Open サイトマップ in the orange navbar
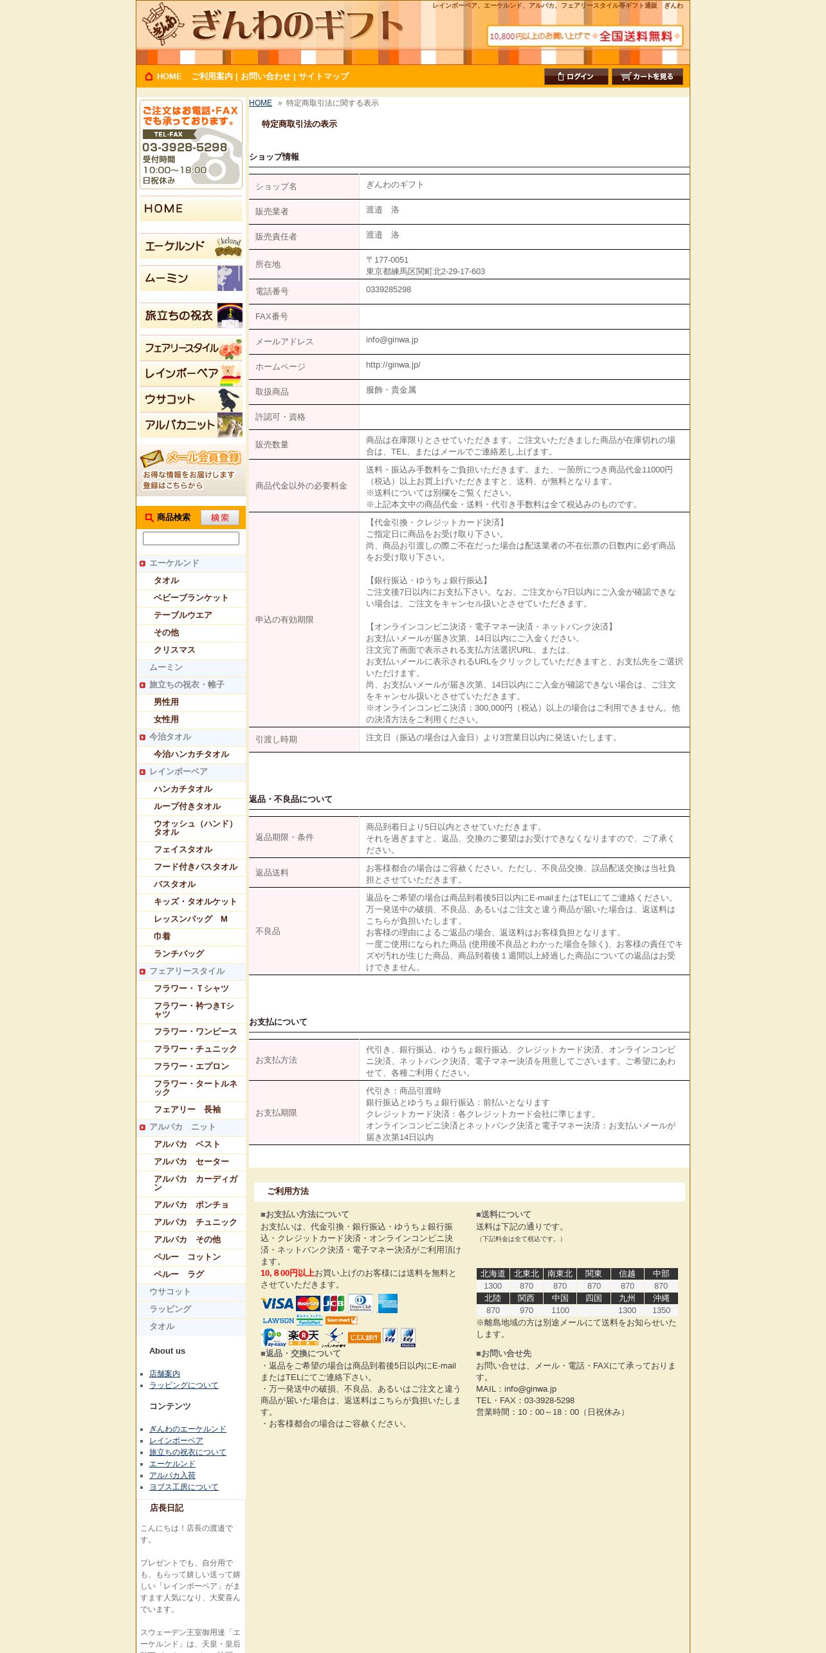This screenshot has height=1653, width=826. [x=324, y=77]
